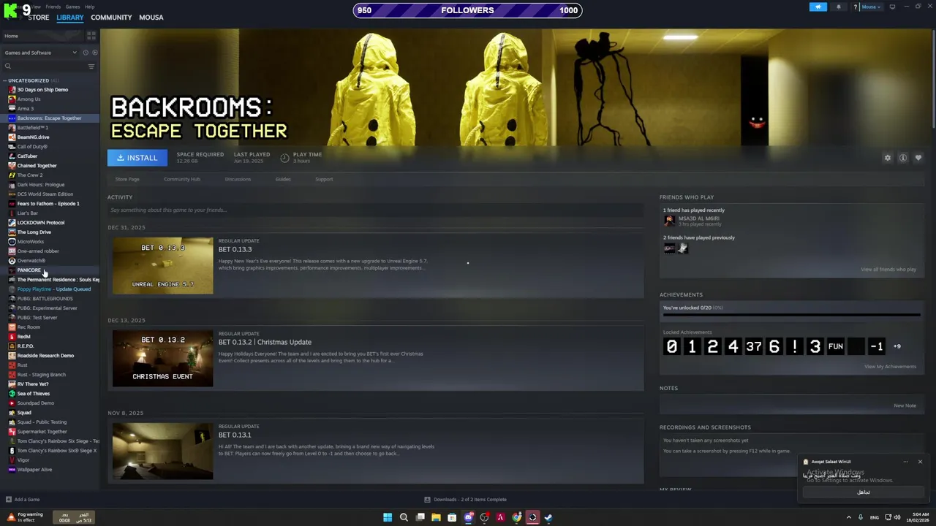Open the Support link

click(324, 179)
